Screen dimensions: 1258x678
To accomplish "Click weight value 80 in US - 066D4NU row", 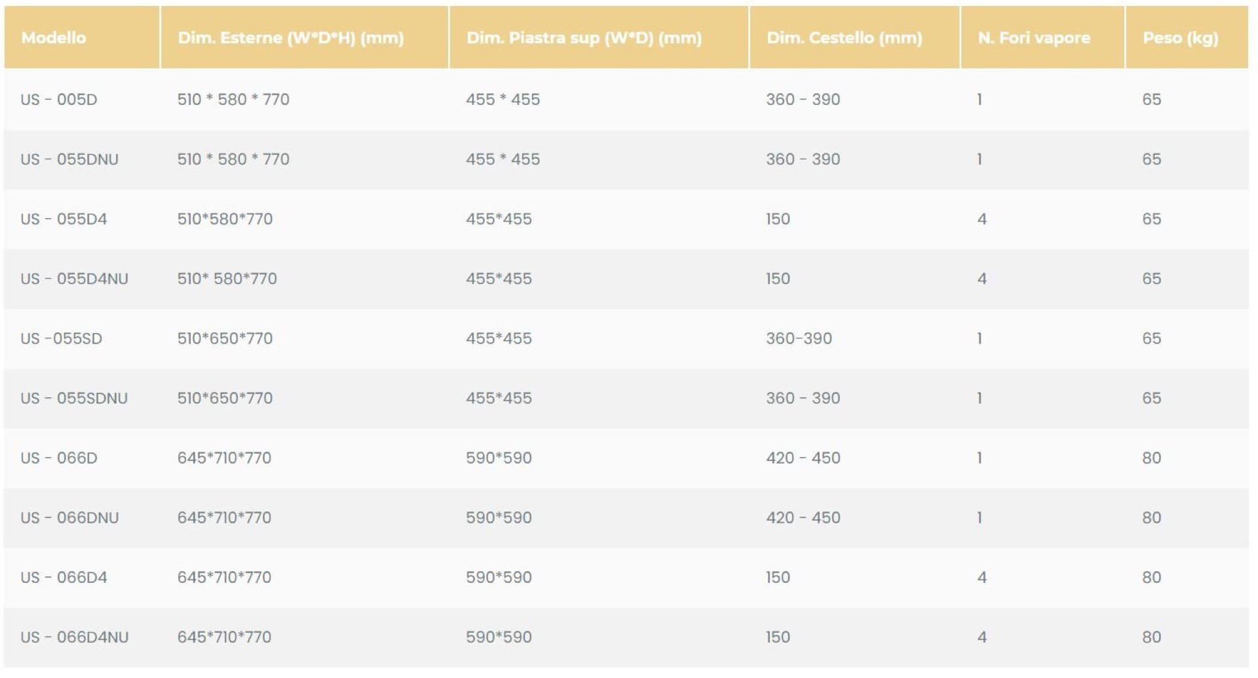I will (x=1152, y=637).
